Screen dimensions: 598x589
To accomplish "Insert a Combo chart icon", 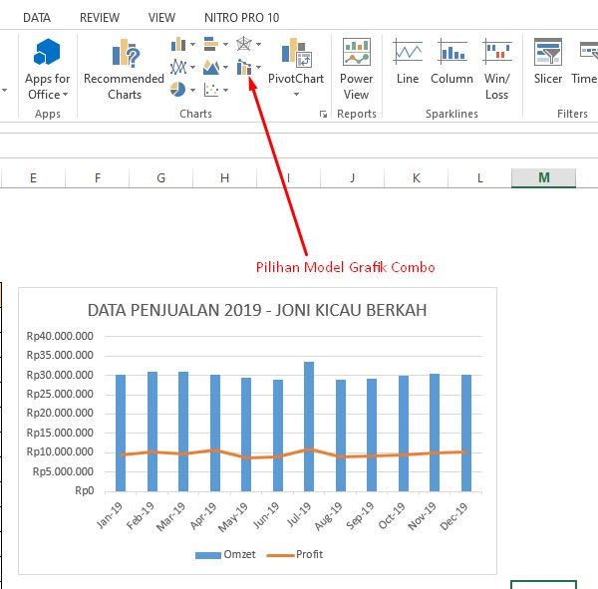I will point(244,67).
